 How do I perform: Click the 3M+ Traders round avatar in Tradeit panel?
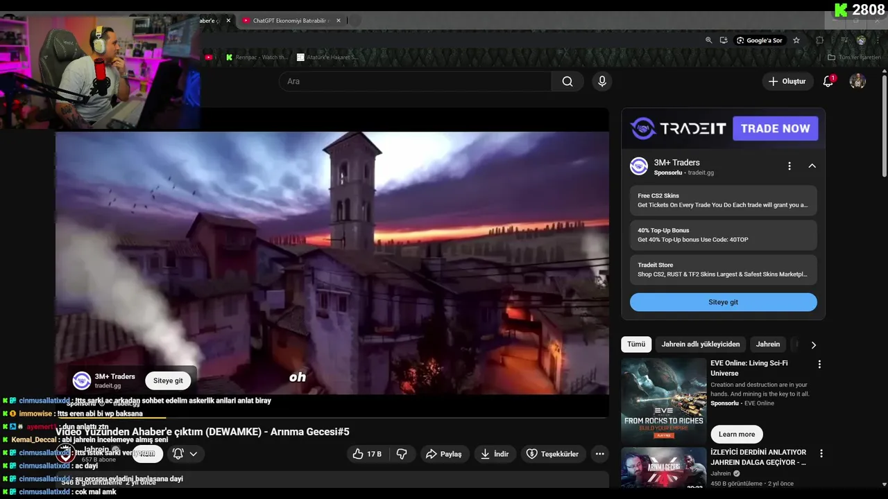click(639, 166)
